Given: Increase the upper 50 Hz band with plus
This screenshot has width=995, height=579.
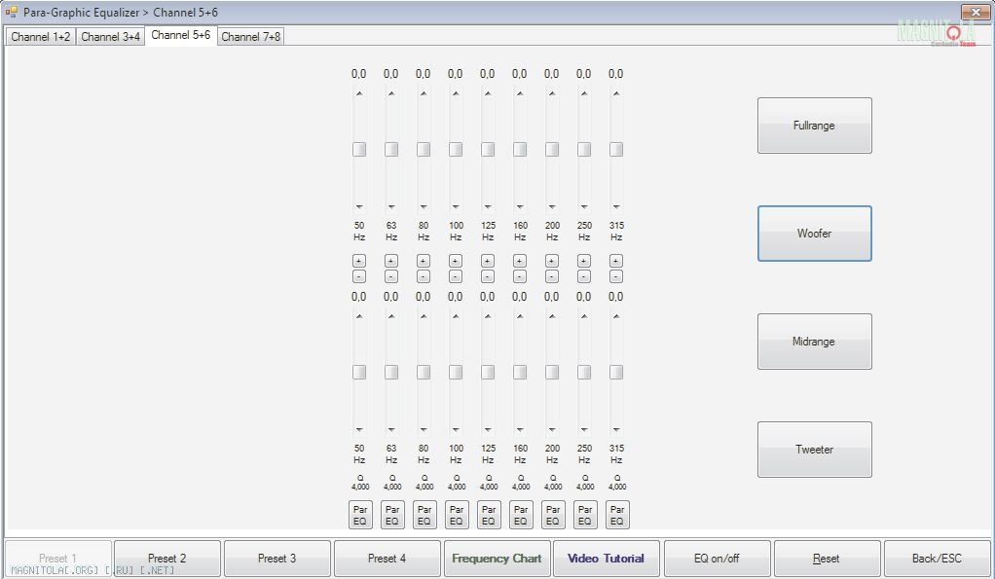Looking at the screenshot, I should pos(358,261).
